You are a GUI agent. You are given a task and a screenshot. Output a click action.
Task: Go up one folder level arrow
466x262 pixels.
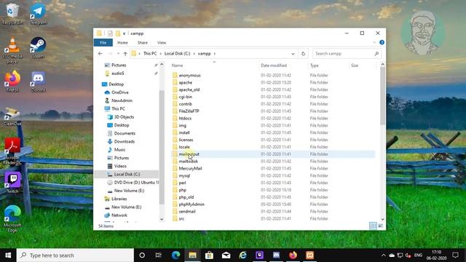click(x=125, y=54)
